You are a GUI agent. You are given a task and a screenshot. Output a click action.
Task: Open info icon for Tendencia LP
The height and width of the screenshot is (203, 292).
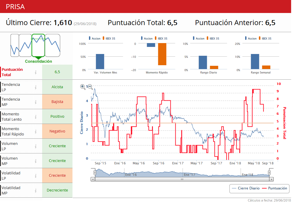coord(36,87)
